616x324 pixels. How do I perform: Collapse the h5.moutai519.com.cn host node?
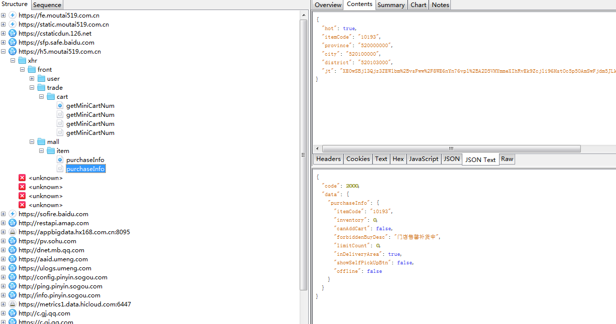click(x=4, y=52)
